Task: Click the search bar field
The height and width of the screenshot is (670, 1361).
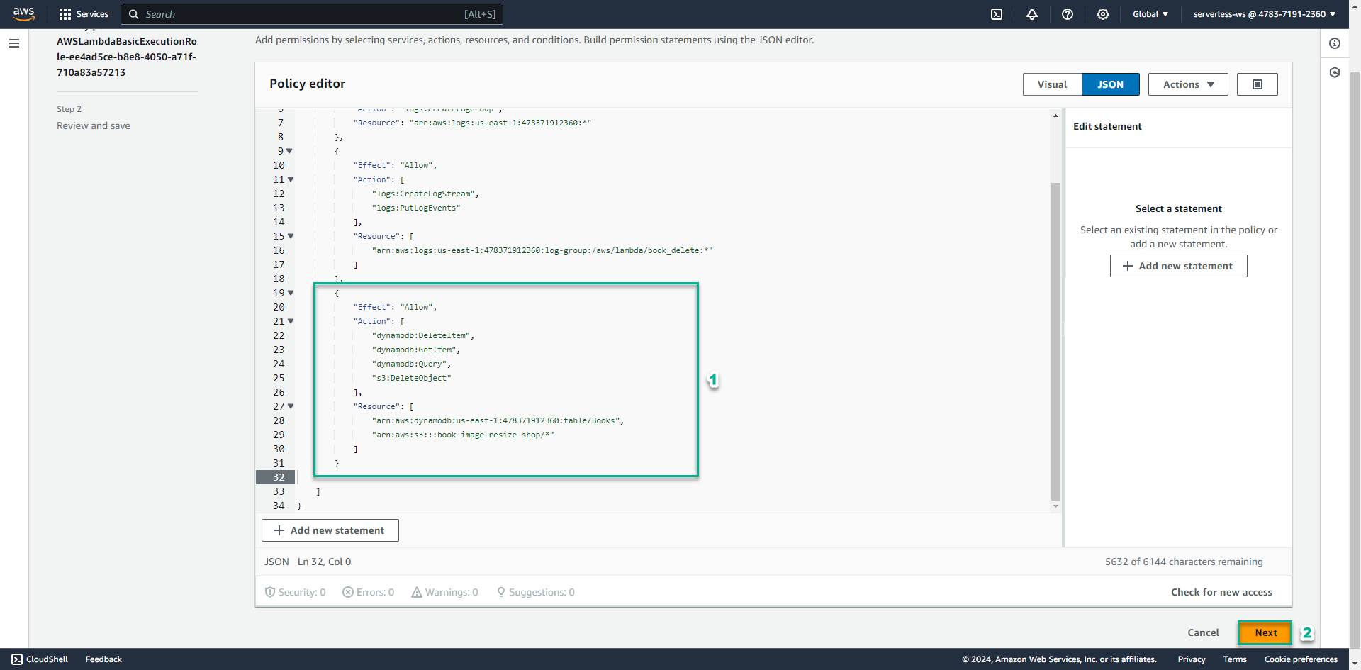Action: (312, 14)
